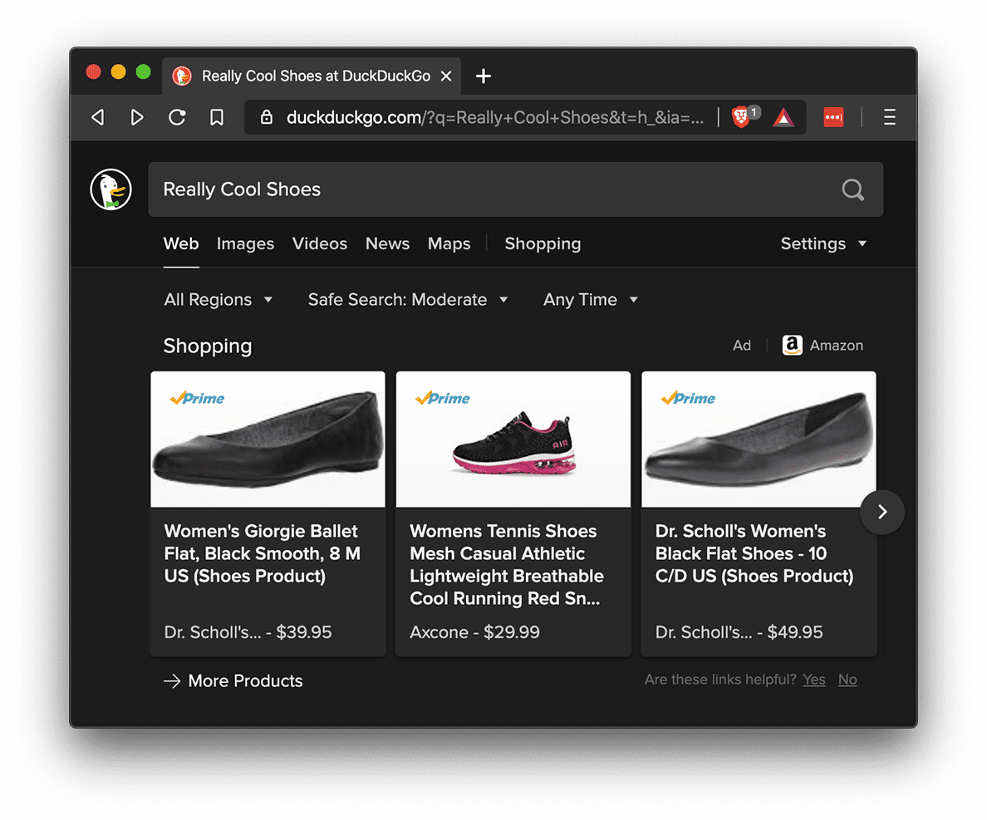
Task: Click the Dr. Scholl's... - $49.95 price text
Action: [739, 632]
